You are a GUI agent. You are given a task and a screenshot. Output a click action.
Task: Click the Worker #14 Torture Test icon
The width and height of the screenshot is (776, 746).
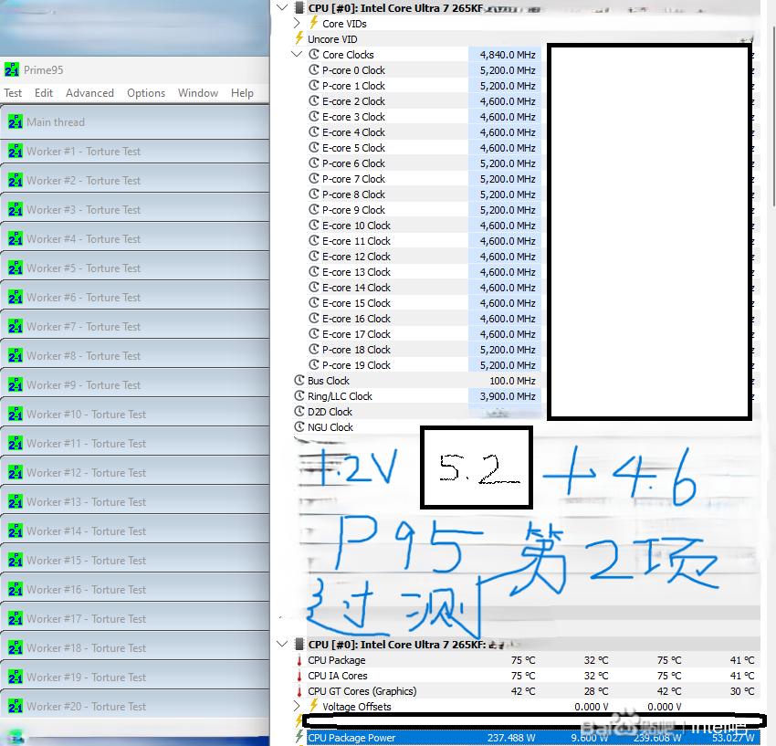point(16,531)
